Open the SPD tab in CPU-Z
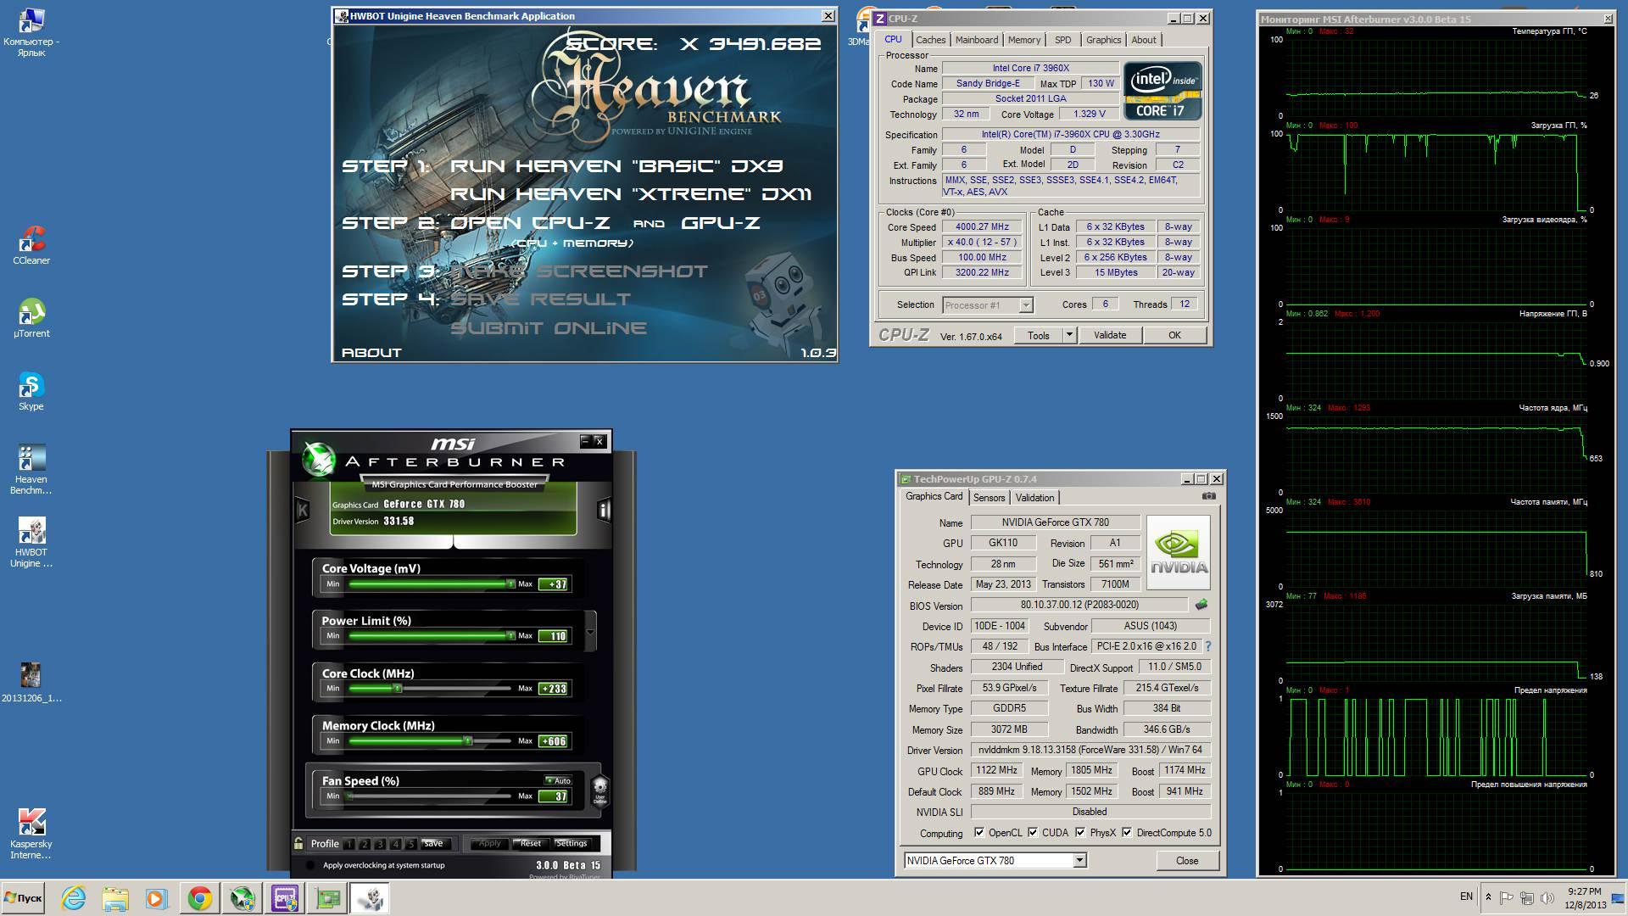Viewport: 1628px width, 916px height. click(x=1063, y=40)
